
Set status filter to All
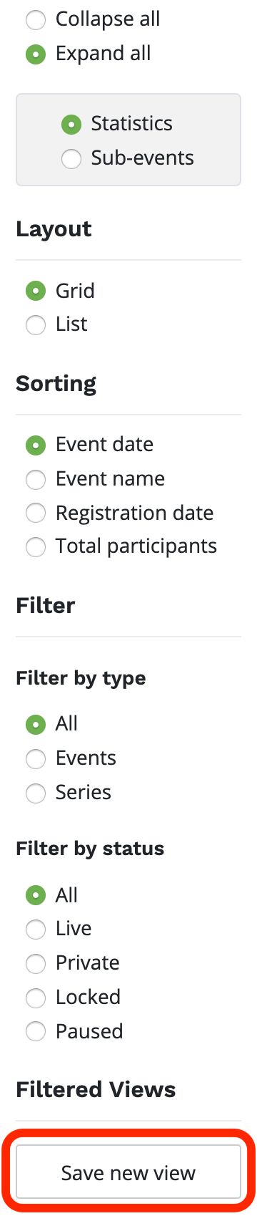(36, 895)
